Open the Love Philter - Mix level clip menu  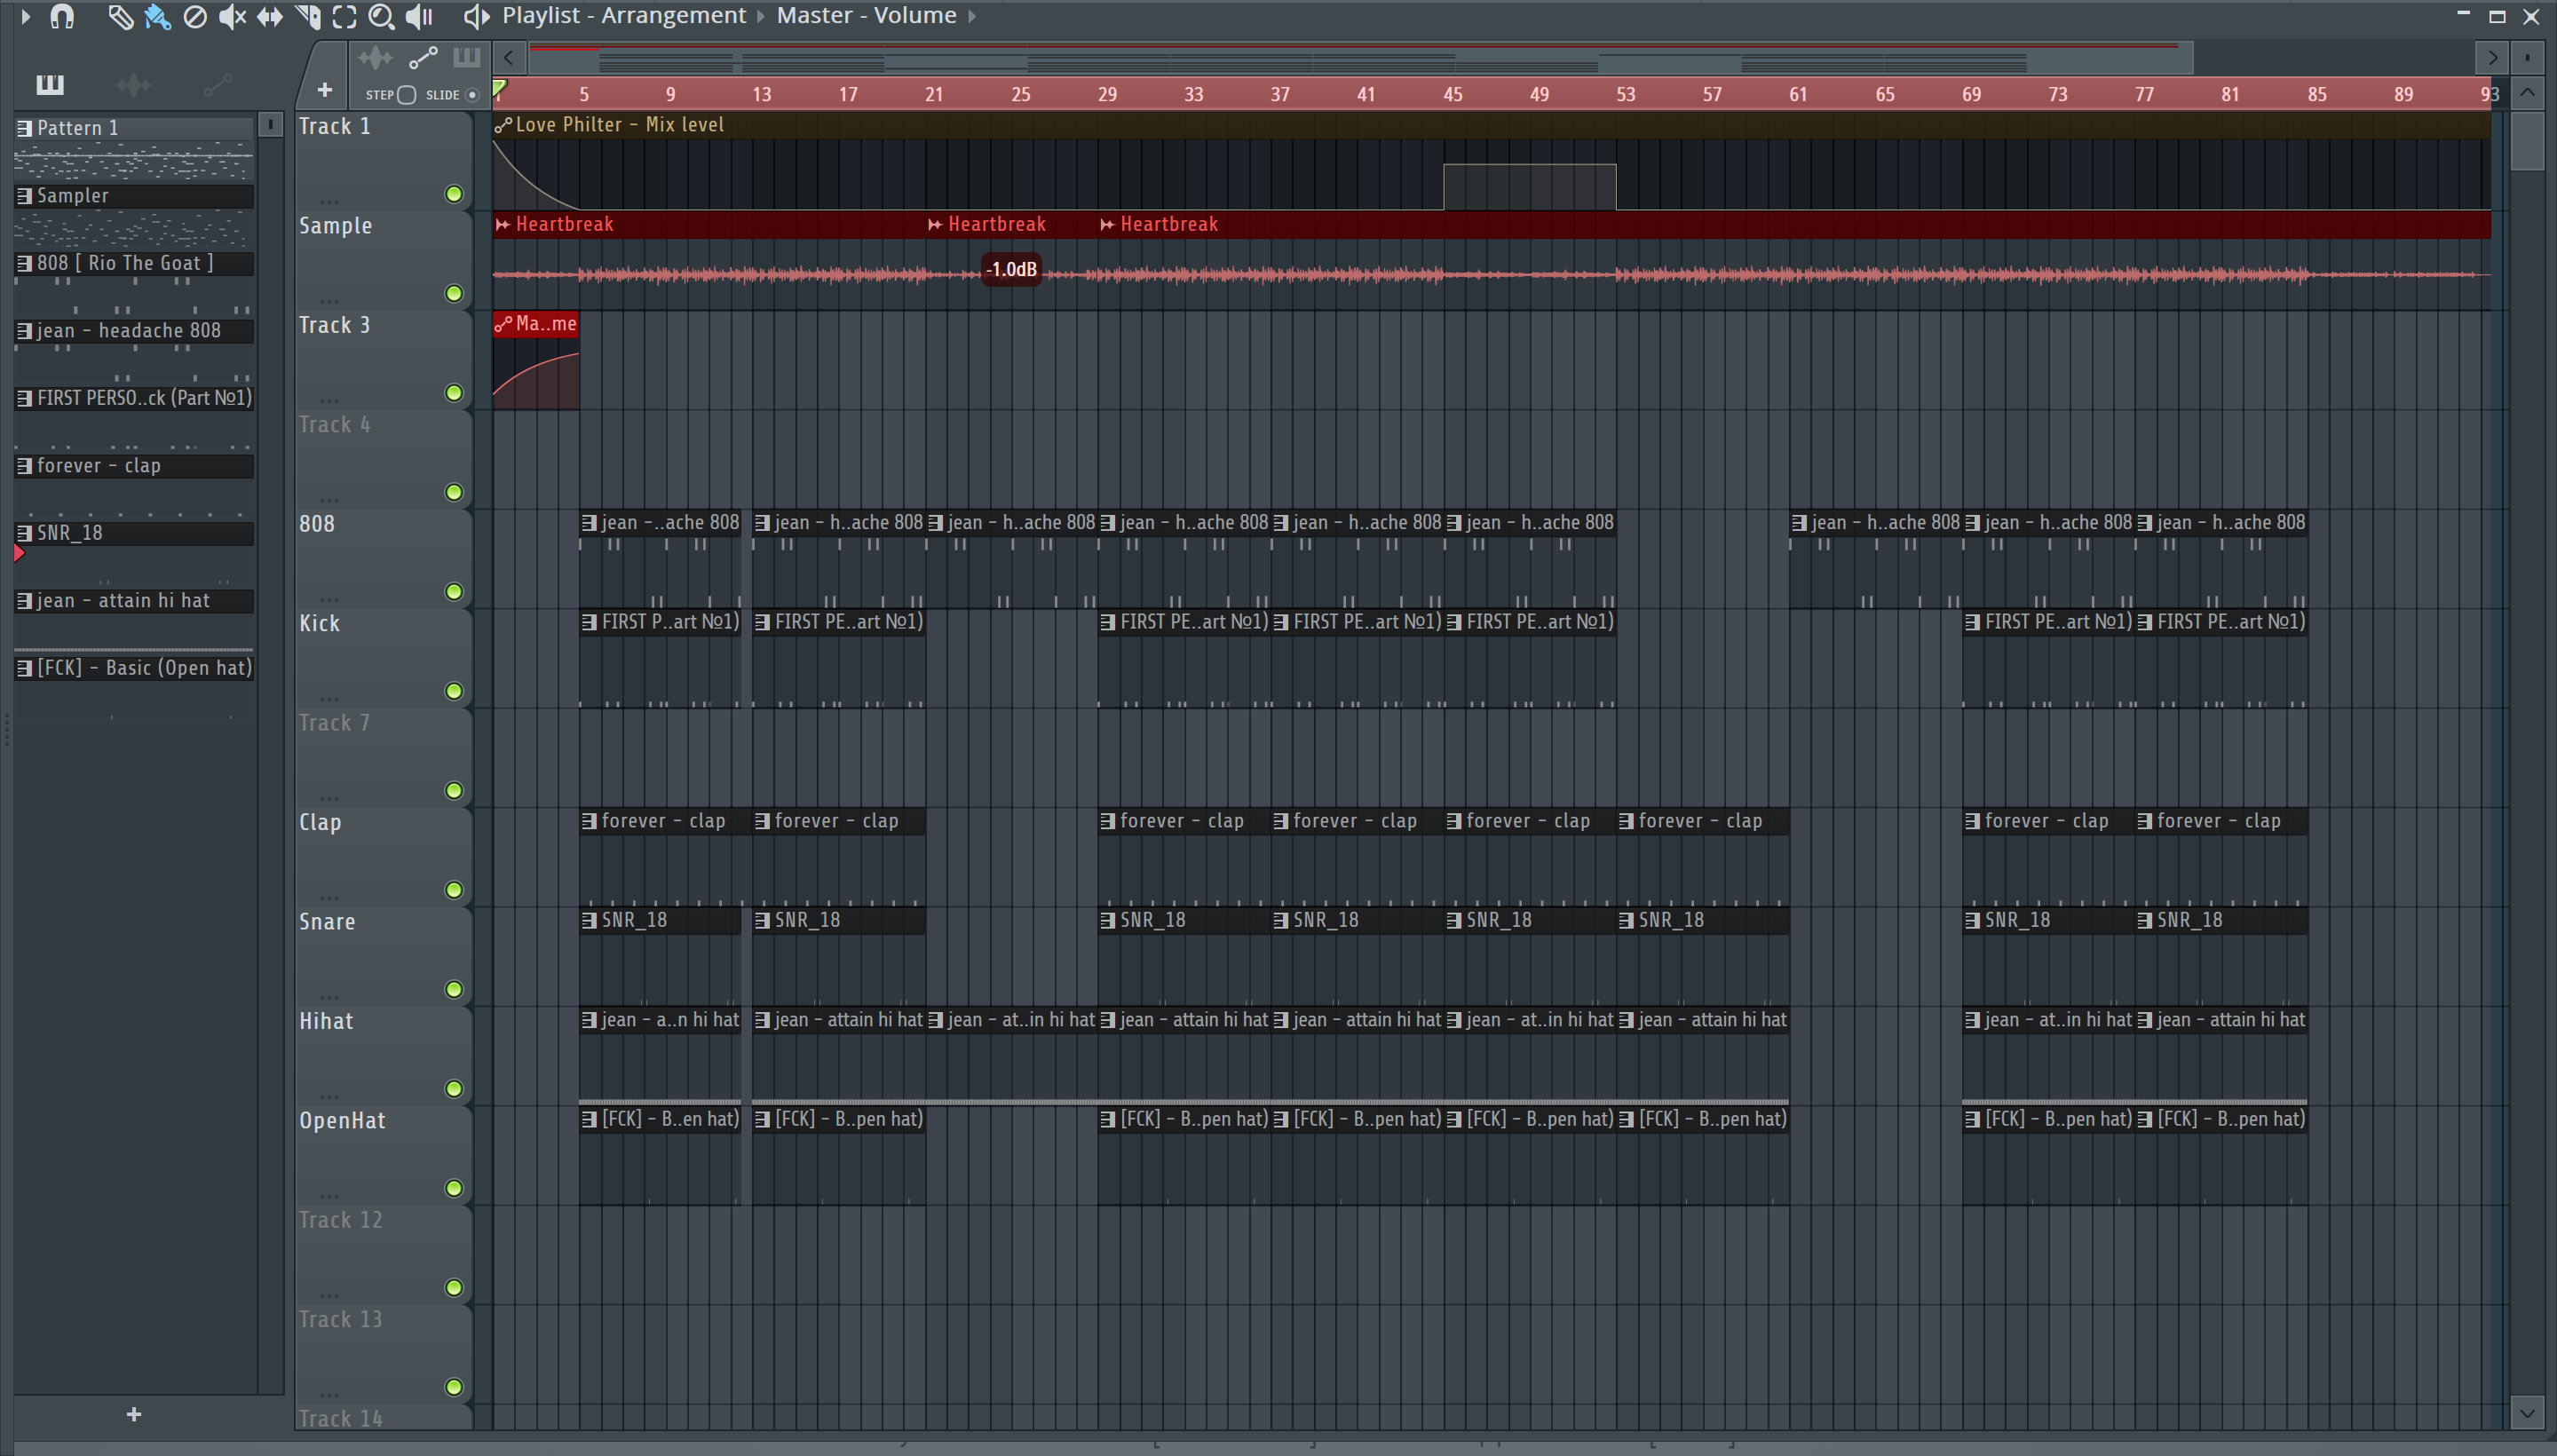(x=503, y=125)
